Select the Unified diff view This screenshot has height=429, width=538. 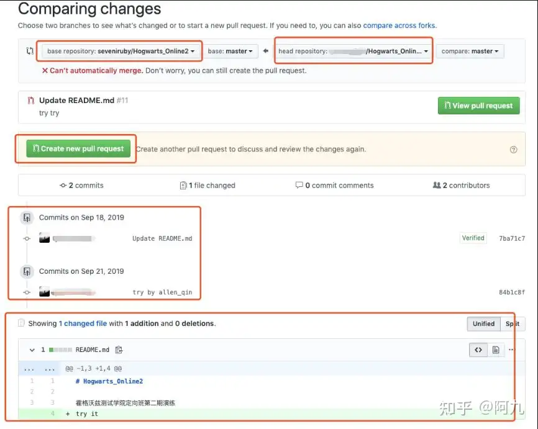coord(483,323)
